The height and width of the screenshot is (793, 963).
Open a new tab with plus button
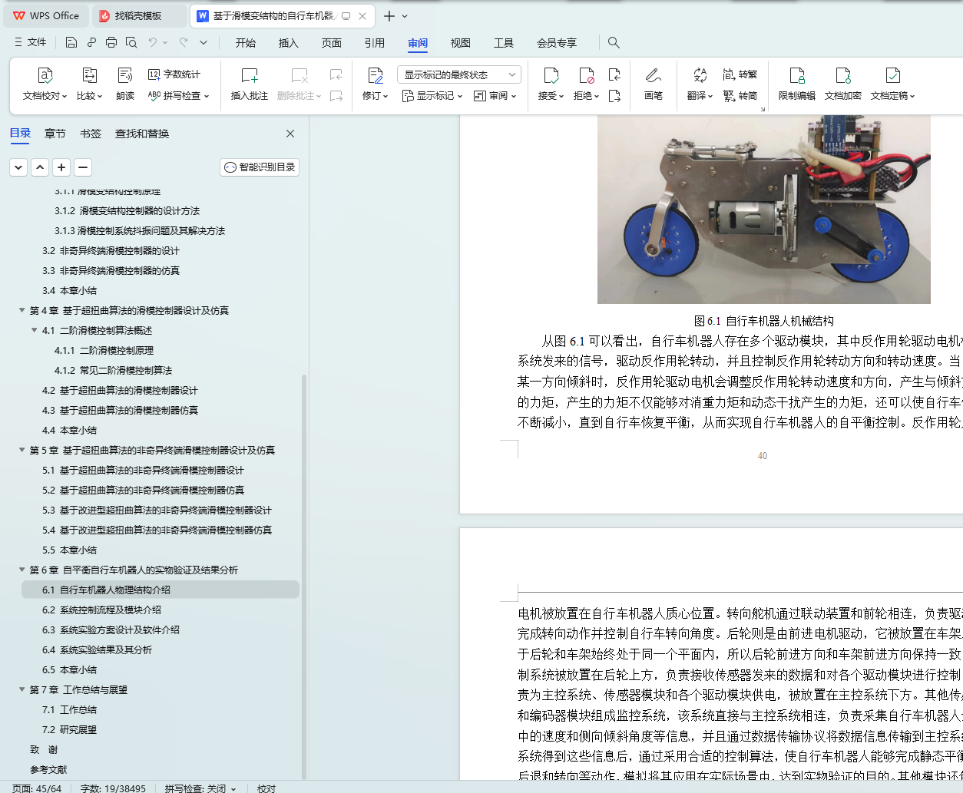tap(389, 16)
